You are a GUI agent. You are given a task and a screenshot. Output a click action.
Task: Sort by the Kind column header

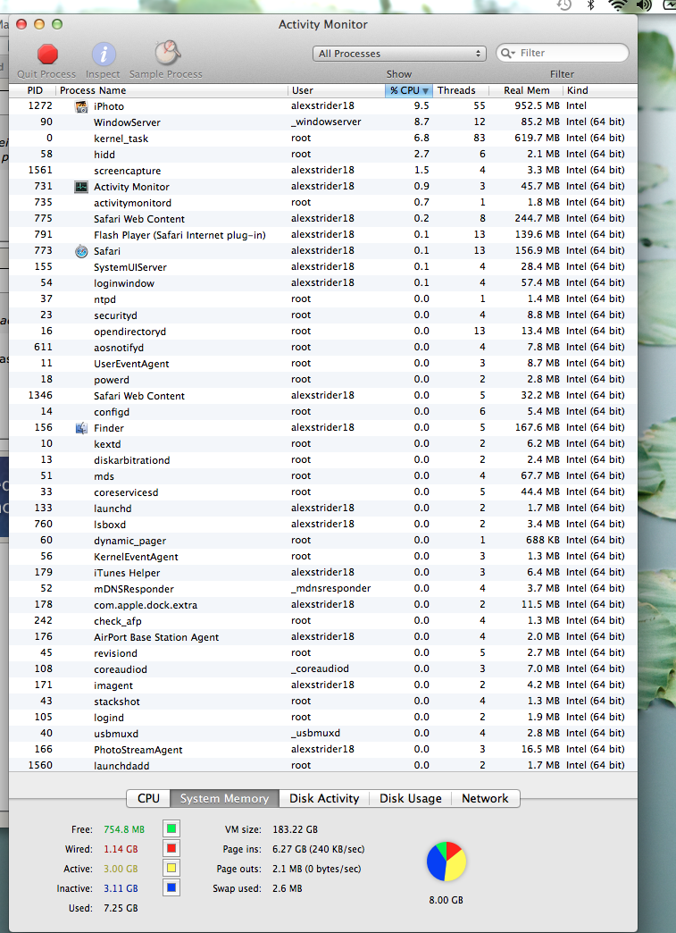click(600, 90)
